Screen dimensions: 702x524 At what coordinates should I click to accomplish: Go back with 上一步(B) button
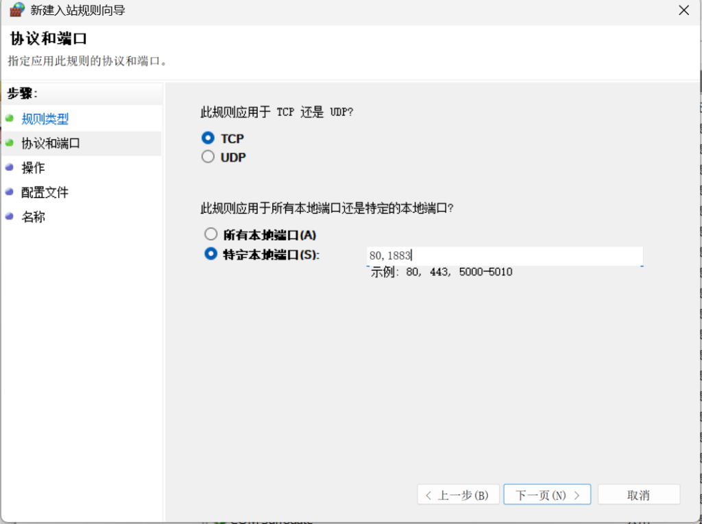[457, 495]
